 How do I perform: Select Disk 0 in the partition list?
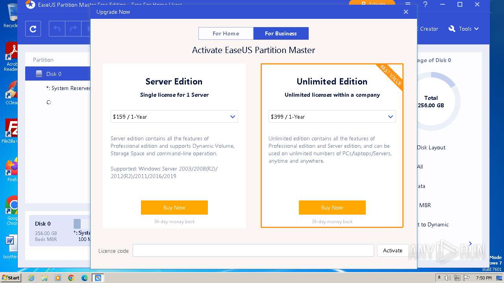(x=58, y=74)
